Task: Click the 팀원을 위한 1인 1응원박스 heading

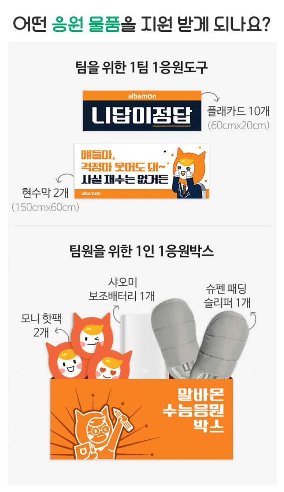Action: pyautogui.click(x=142, y=251)
